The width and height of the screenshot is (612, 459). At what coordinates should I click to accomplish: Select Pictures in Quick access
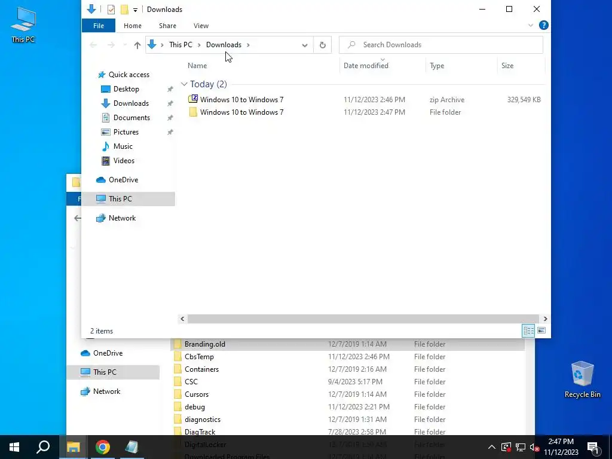coord(126,132)
